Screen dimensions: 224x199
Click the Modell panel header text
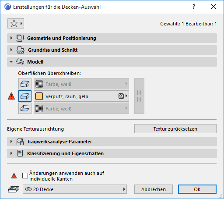pos(35,62)
